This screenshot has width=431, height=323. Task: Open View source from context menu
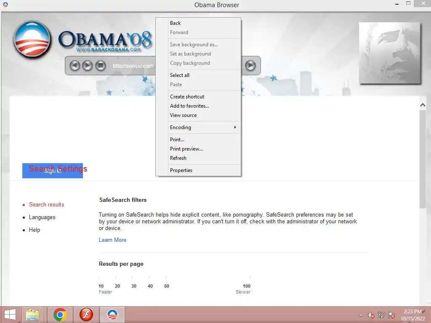coord(198,115)
